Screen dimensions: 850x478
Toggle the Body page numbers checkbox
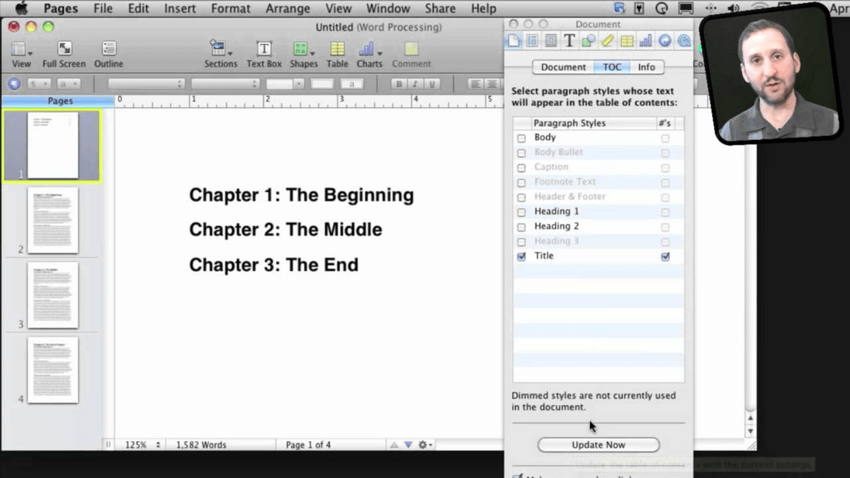click(665, 138)
